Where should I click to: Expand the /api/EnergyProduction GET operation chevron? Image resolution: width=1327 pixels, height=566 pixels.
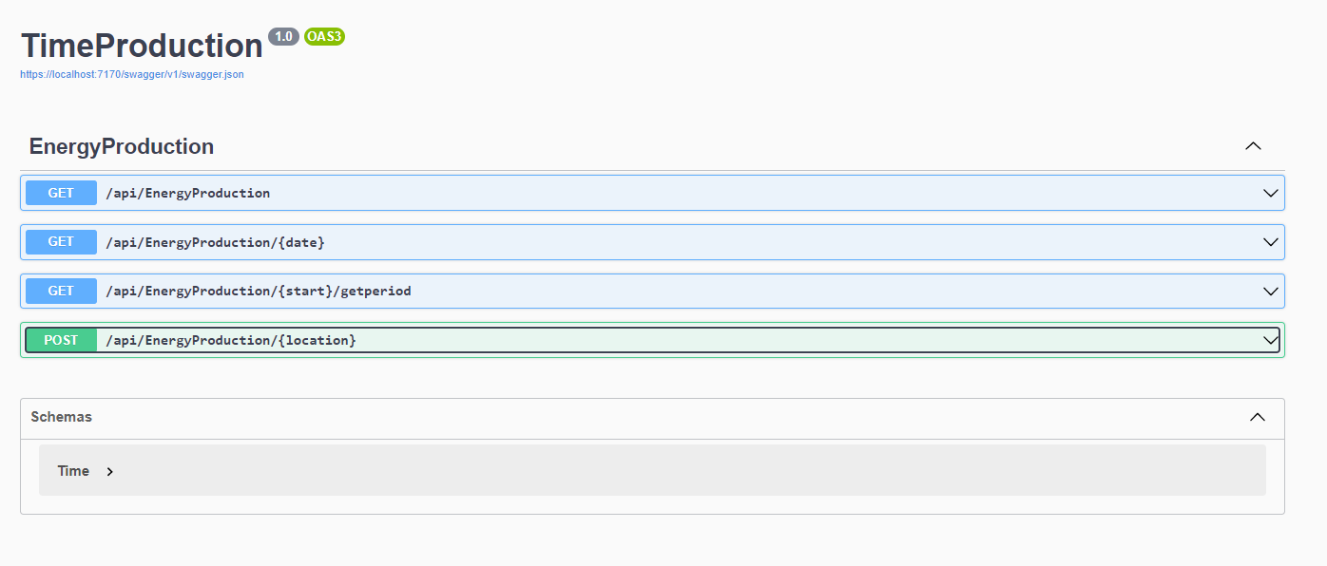point(1269,193)
